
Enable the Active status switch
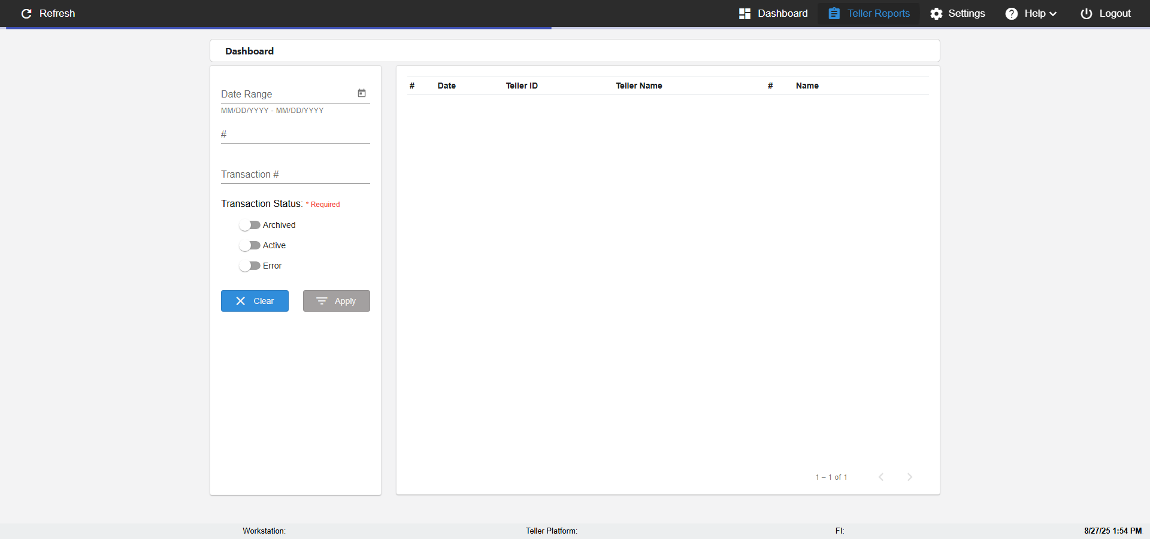click(249, 245)
